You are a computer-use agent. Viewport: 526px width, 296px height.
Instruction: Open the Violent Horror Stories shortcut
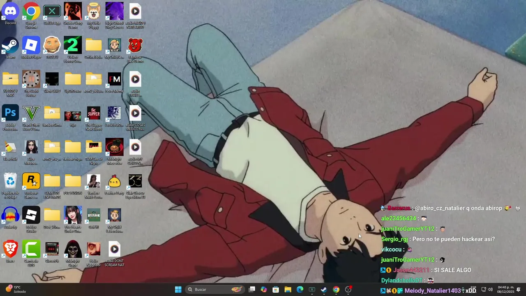coord(73,50)
